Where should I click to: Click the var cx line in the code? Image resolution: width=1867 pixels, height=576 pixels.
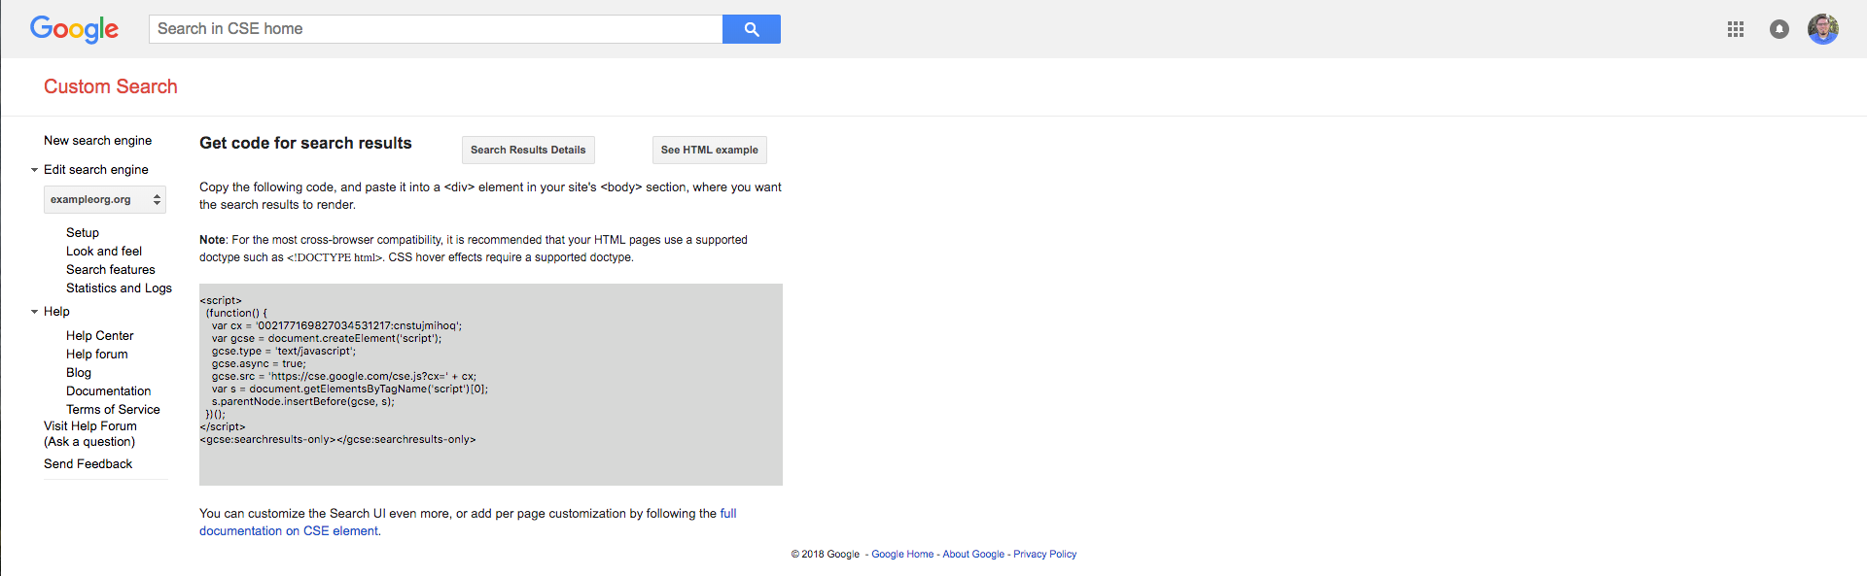(336, 326)
